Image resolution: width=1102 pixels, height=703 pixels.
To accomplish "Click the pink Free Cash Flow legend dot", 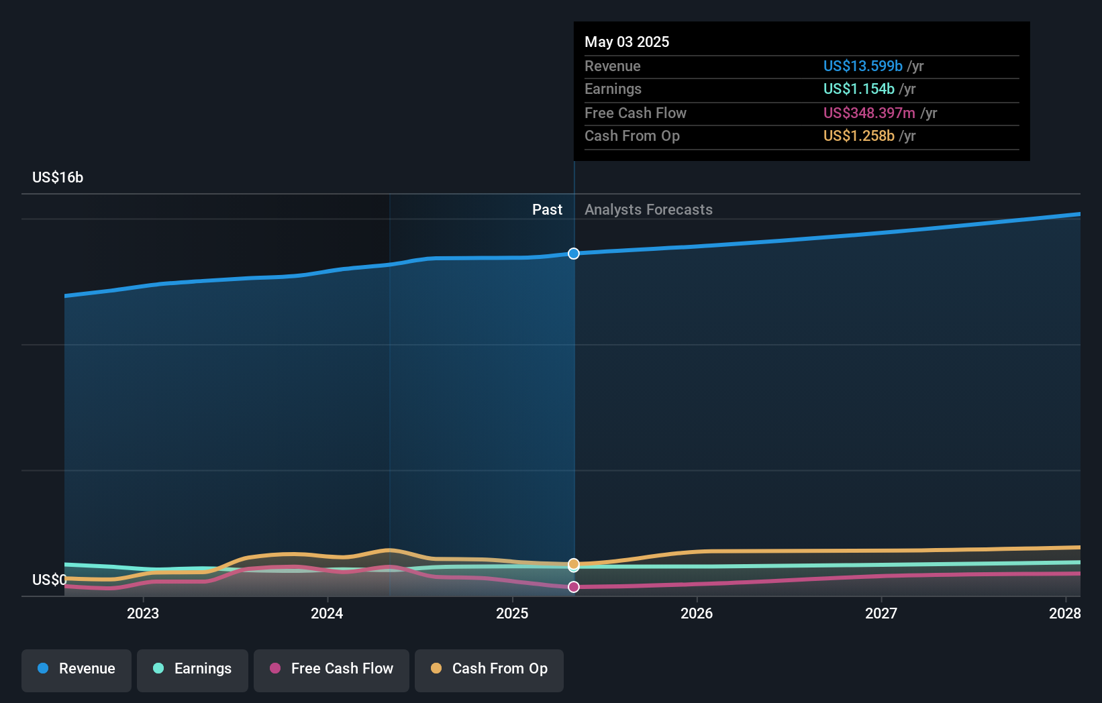I will (274, 669).
